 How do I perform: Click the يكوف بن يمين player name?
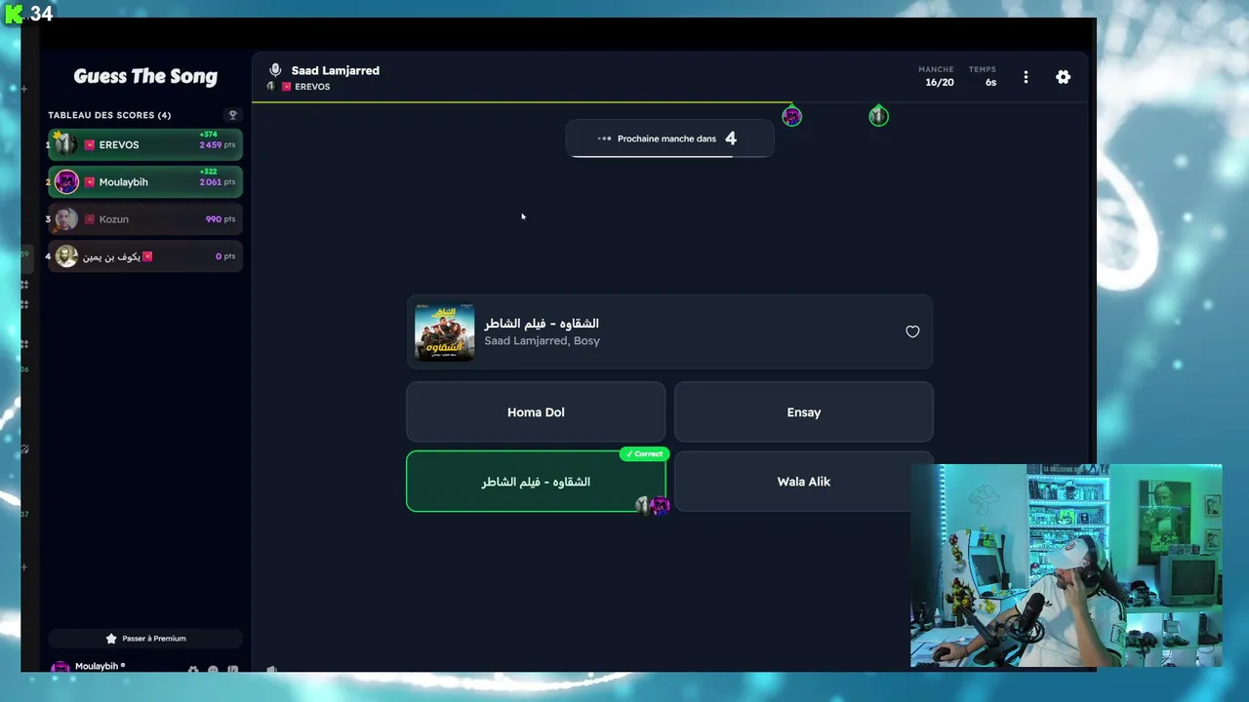click(x=111, y=256)
